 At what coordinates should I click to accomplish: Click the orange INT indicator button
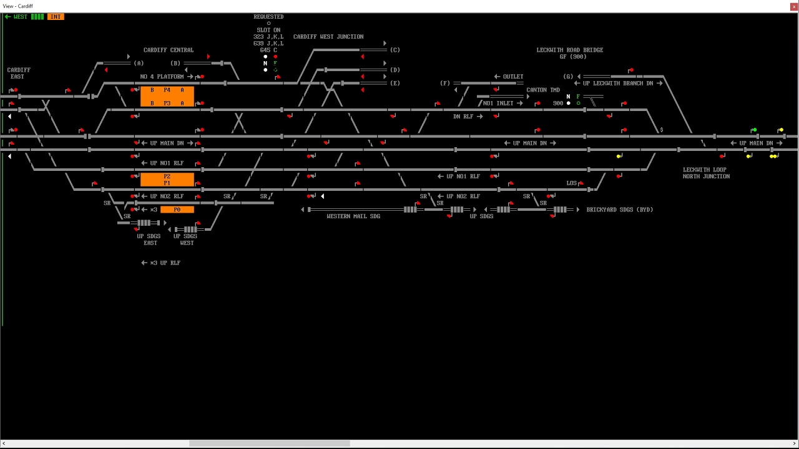[56, 17]
